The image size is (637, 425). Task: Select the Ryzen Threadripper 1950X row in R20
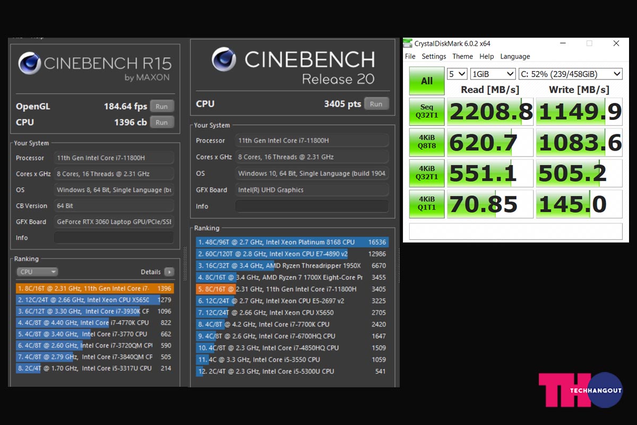point(292,266)
